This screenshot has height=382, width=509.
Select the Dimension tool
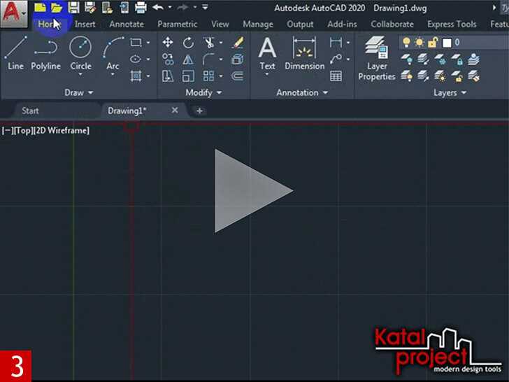coord(305,54)
